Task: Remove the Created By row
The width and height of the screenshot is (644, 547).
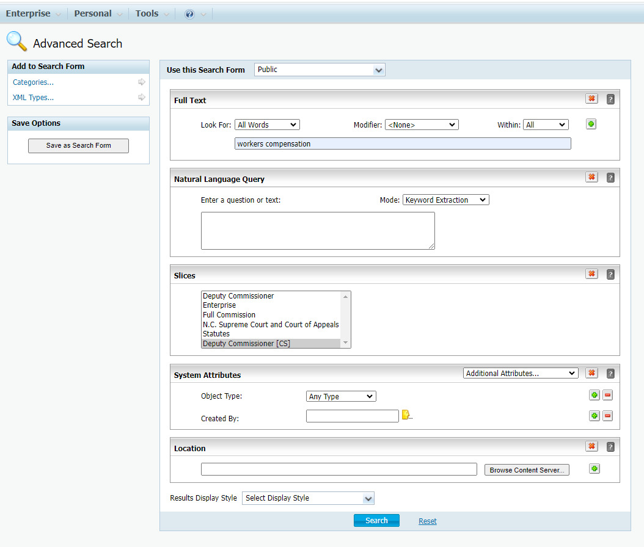Action: [x=607, y=416]
